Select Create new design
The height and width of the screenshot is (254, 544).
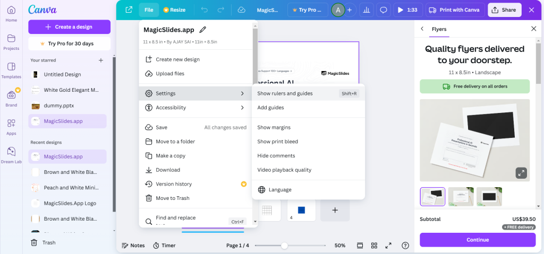195,59
